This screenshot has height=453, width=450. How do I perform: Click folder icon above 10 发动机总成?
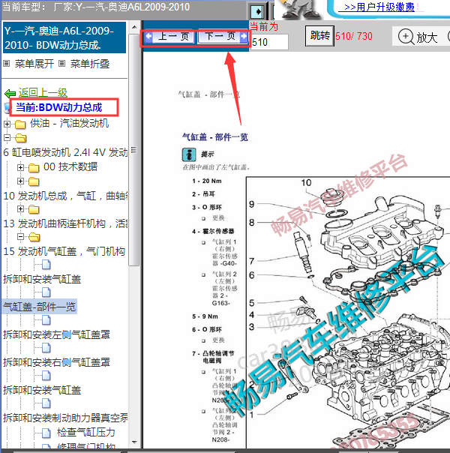click(x=34, y=181)
